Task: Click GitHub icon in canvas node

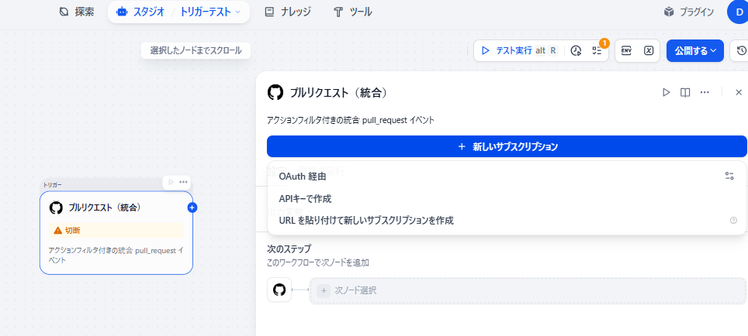Action: coord(56,207)
